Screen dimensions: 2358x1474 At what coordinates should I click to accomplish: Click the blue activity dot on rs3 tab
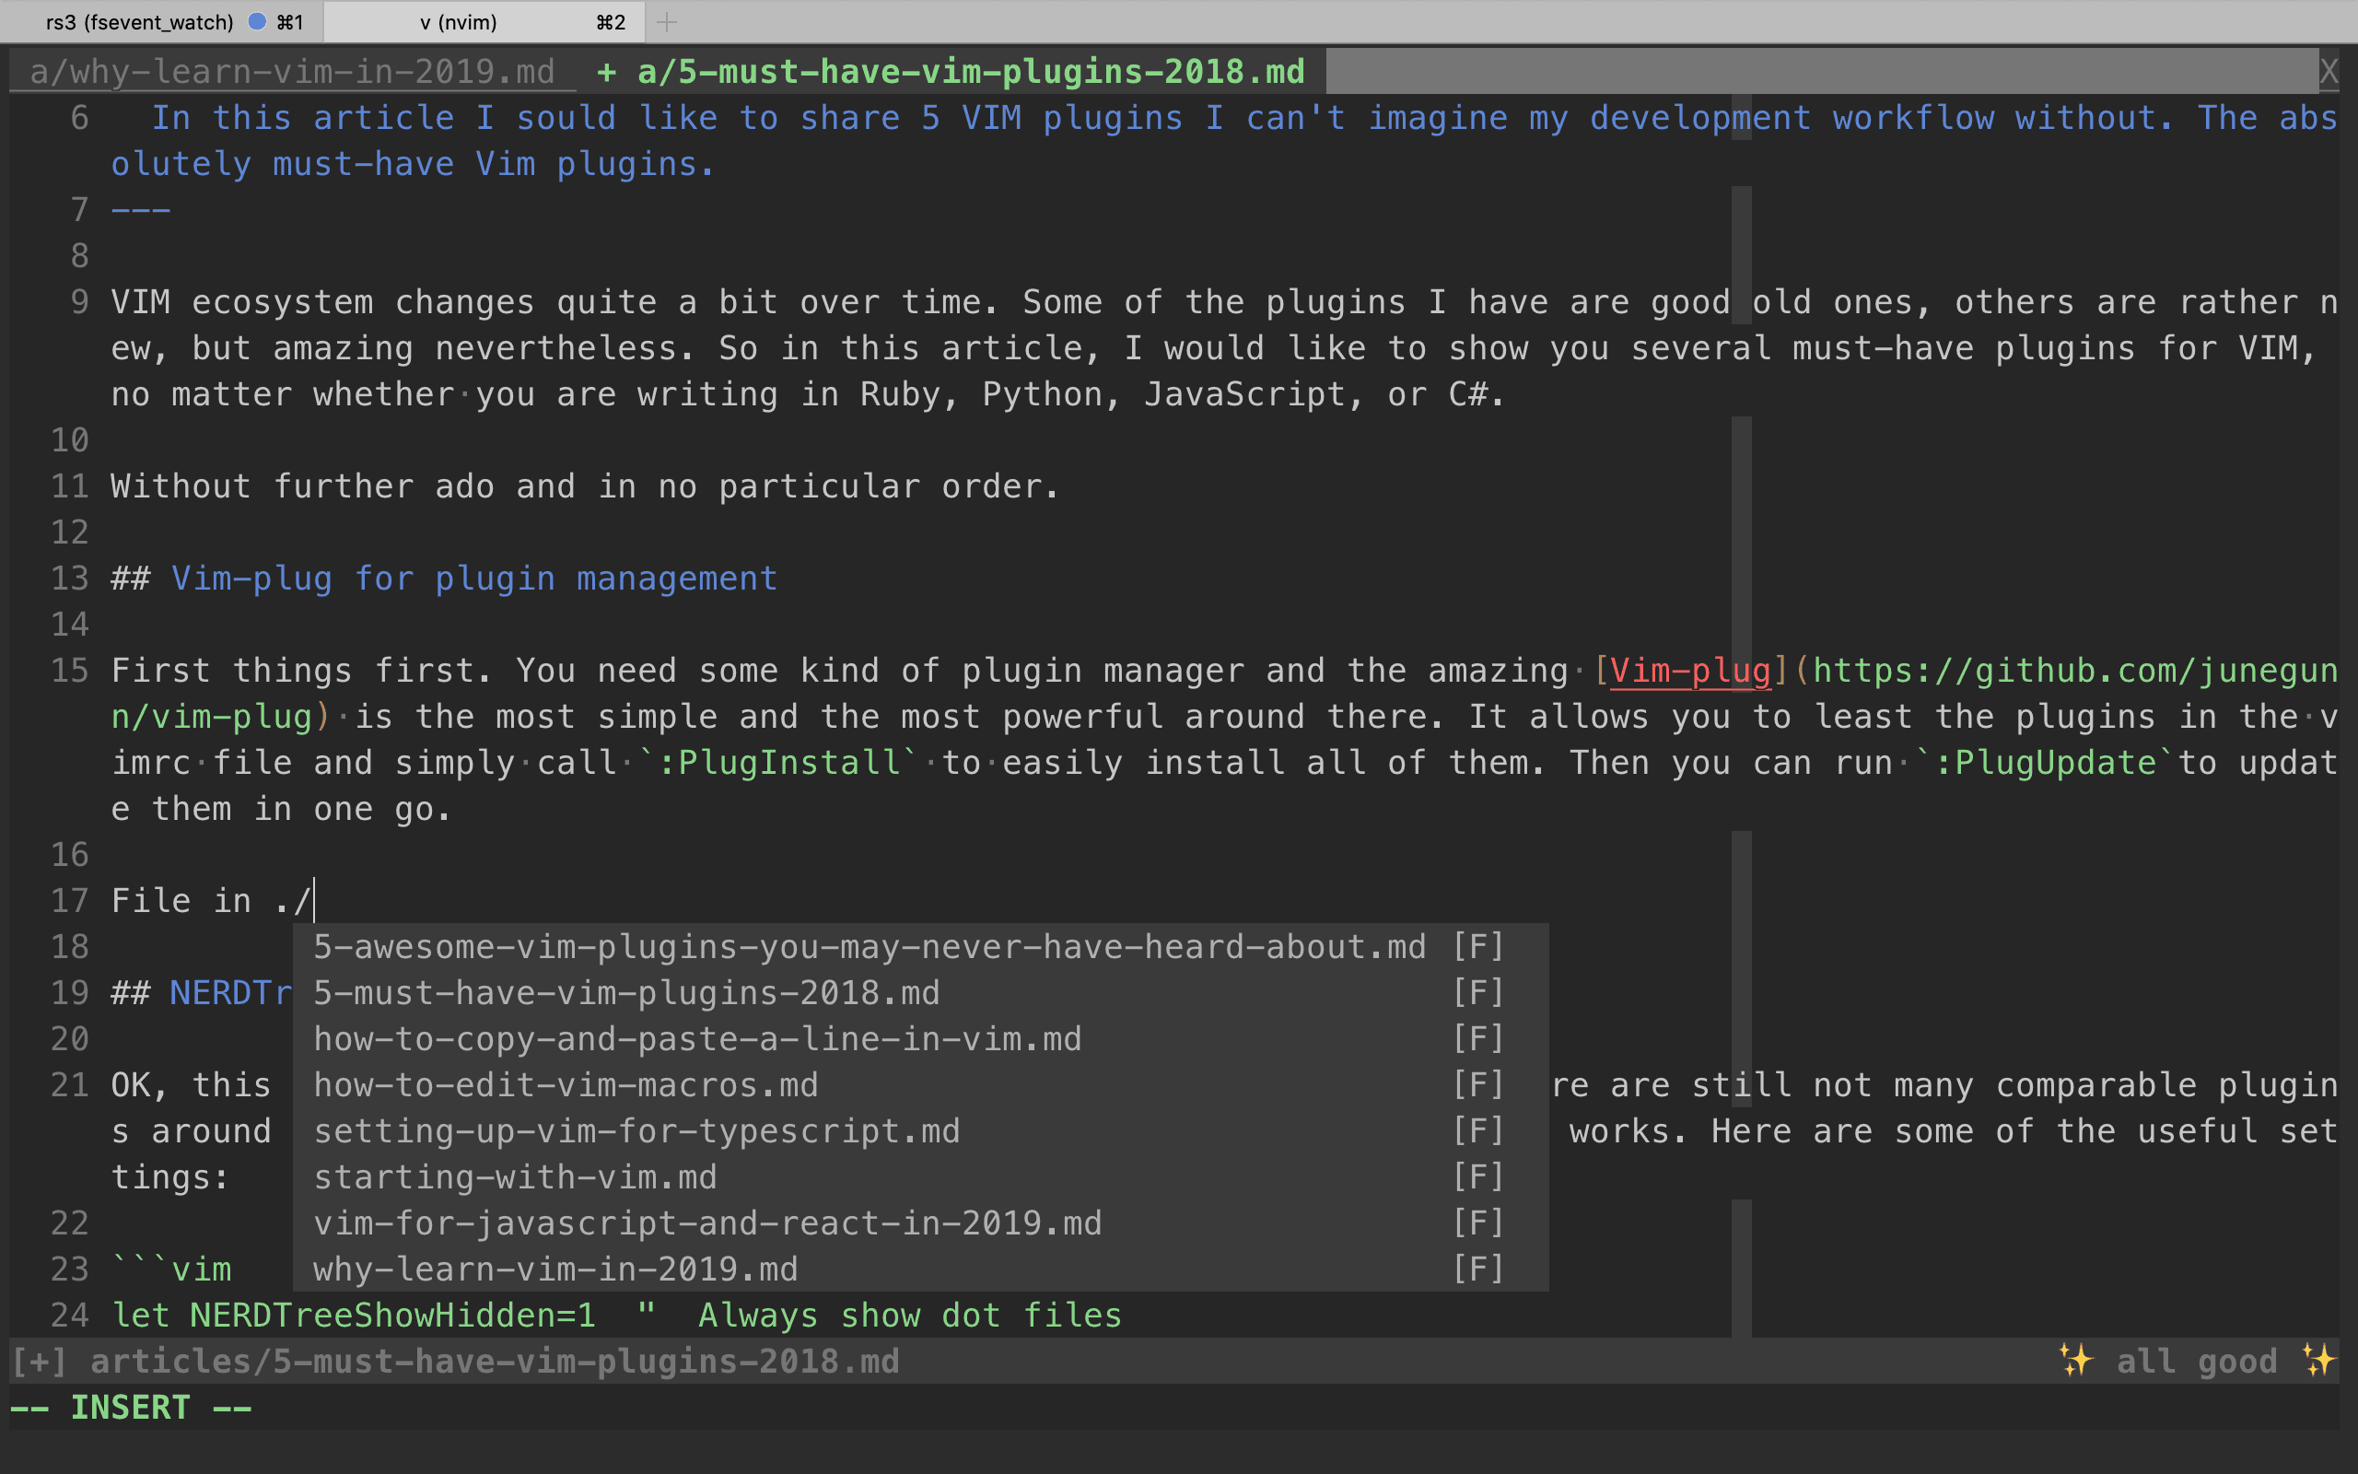click(257, 21)
